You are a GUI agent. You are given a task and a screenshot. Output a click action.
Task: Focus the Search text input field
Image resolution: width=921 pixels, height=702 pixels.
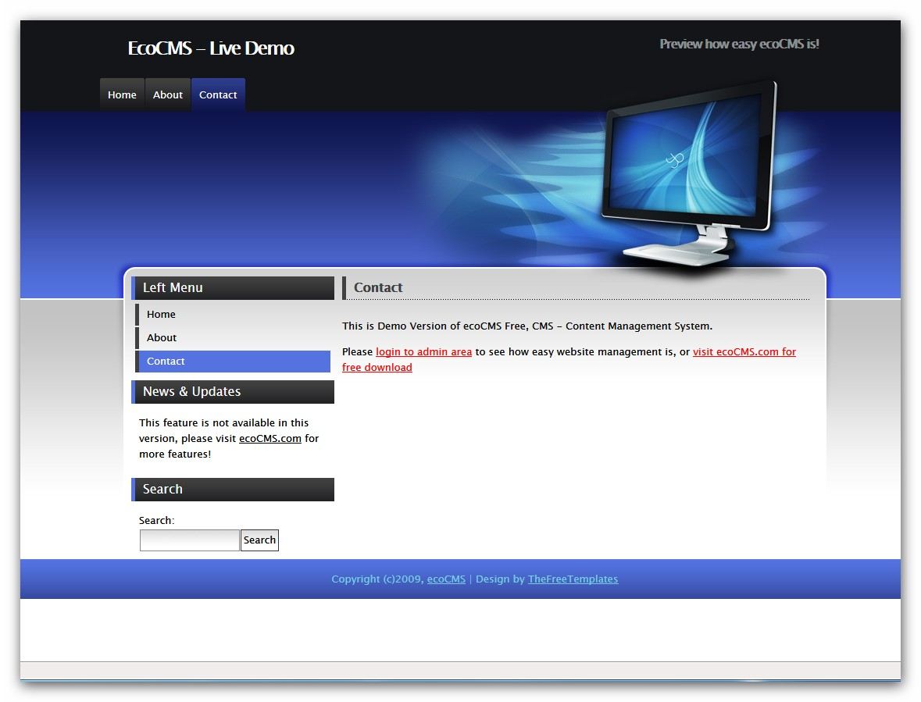pos(190,540)
